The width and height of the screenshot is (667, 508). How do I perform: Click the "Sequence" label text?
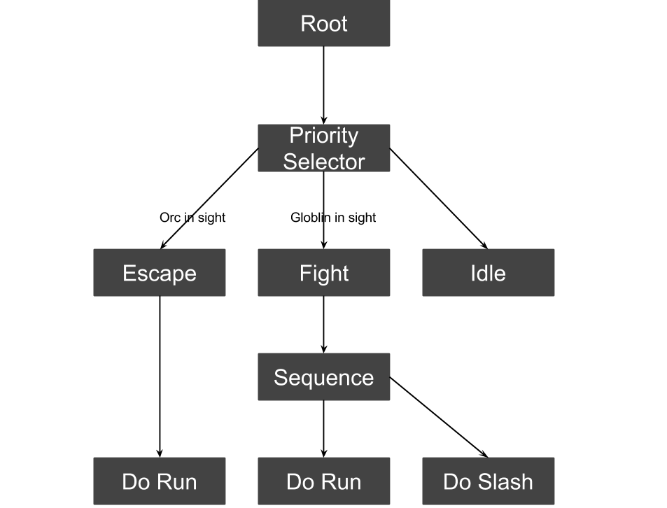[x=323, y=377]
